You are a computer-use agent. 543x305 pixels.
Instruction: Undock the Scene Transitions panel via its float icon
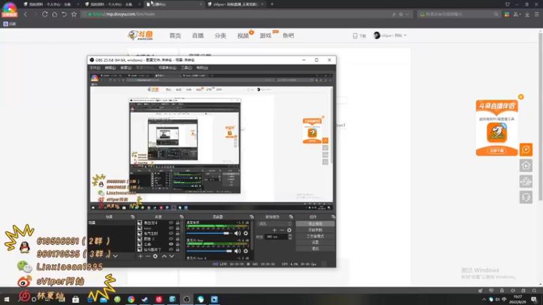point(291,217)
